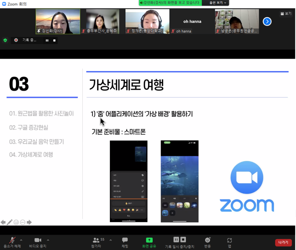The height and width of the screenshot is (250, 296).
Task: Pause recording using the top-left pause button
Action: coord(47,41)
